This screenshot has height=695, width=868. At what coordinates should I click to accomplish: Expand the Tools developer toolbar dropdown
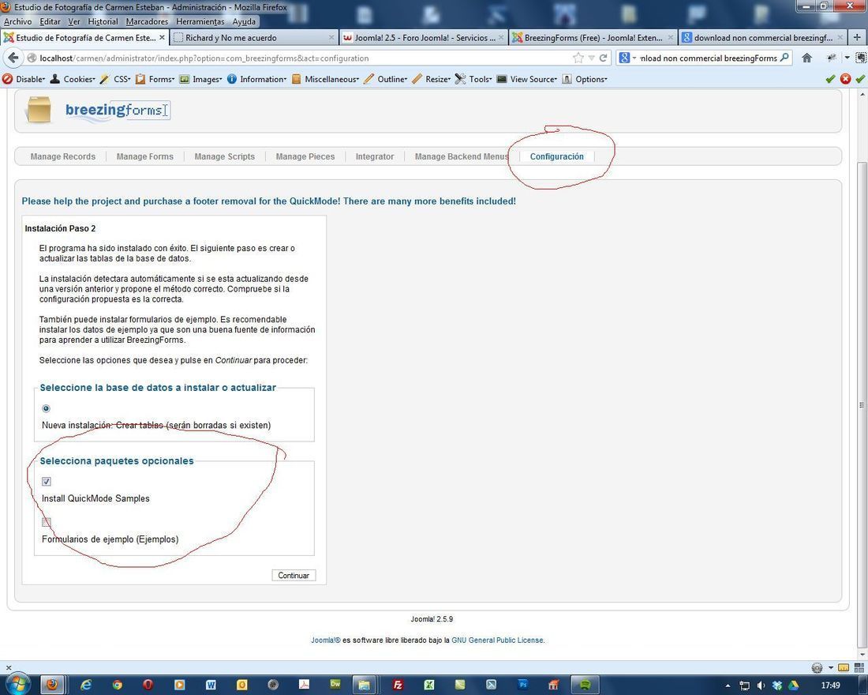(474, 79)
